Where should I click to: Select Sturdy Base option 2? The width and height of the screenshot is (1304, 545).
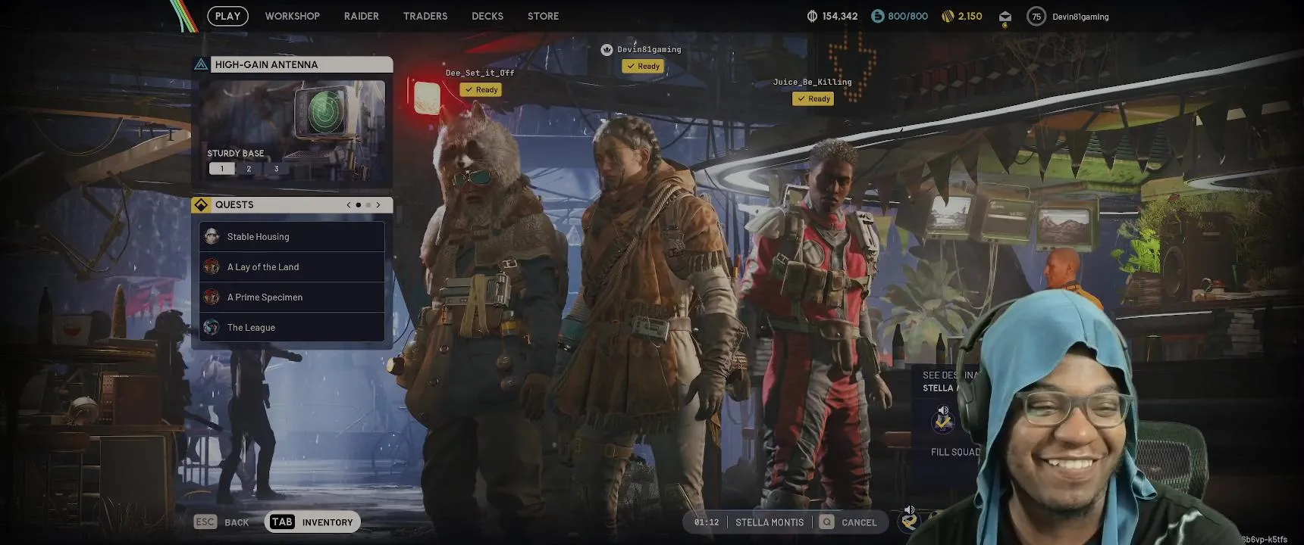coord(249,169)
